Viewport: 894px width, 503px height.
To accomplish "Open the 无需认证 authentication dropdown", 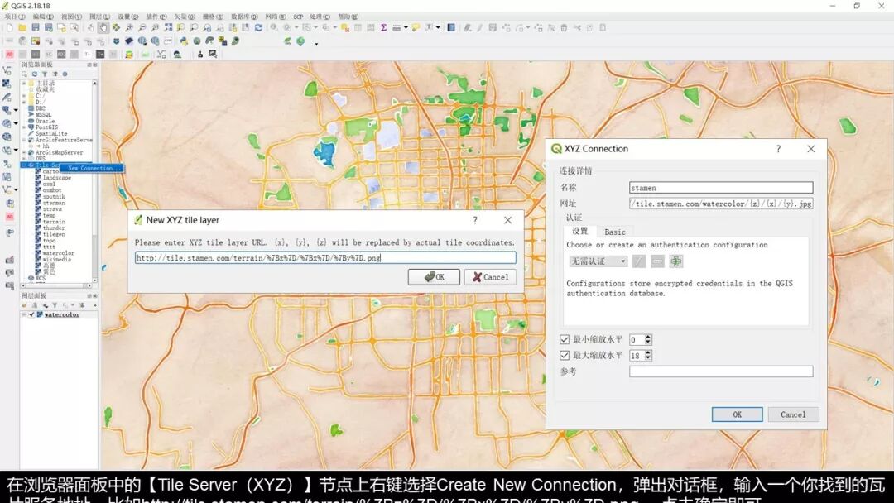I will click(x=598, y=261).
